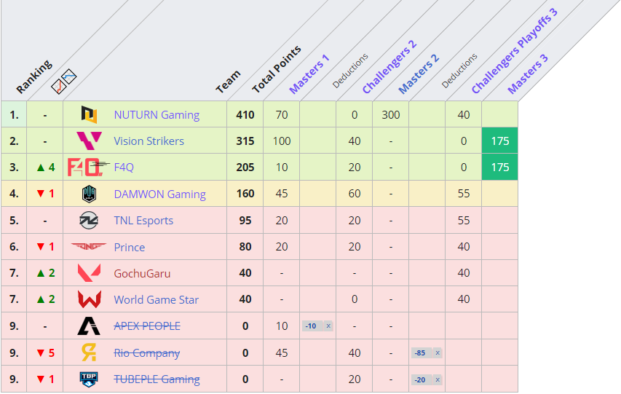The height and width of the screenshot is (394, 621).
Task: Open the F4Q team link
Action: point(124,168)
